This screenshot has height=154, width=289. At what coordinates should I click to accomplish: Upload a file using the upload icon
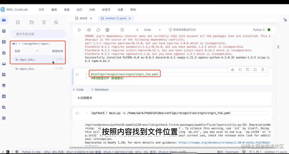click(x=44, y=22)
